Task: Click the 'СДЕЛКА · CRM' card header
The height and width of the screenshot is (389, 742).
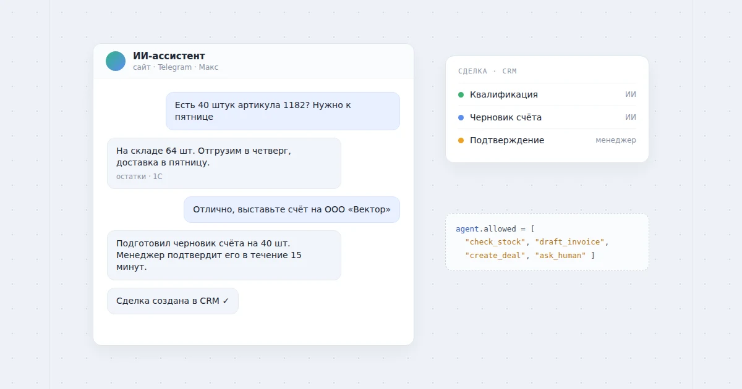Action: pyautogui.click(x=487, y=72)
